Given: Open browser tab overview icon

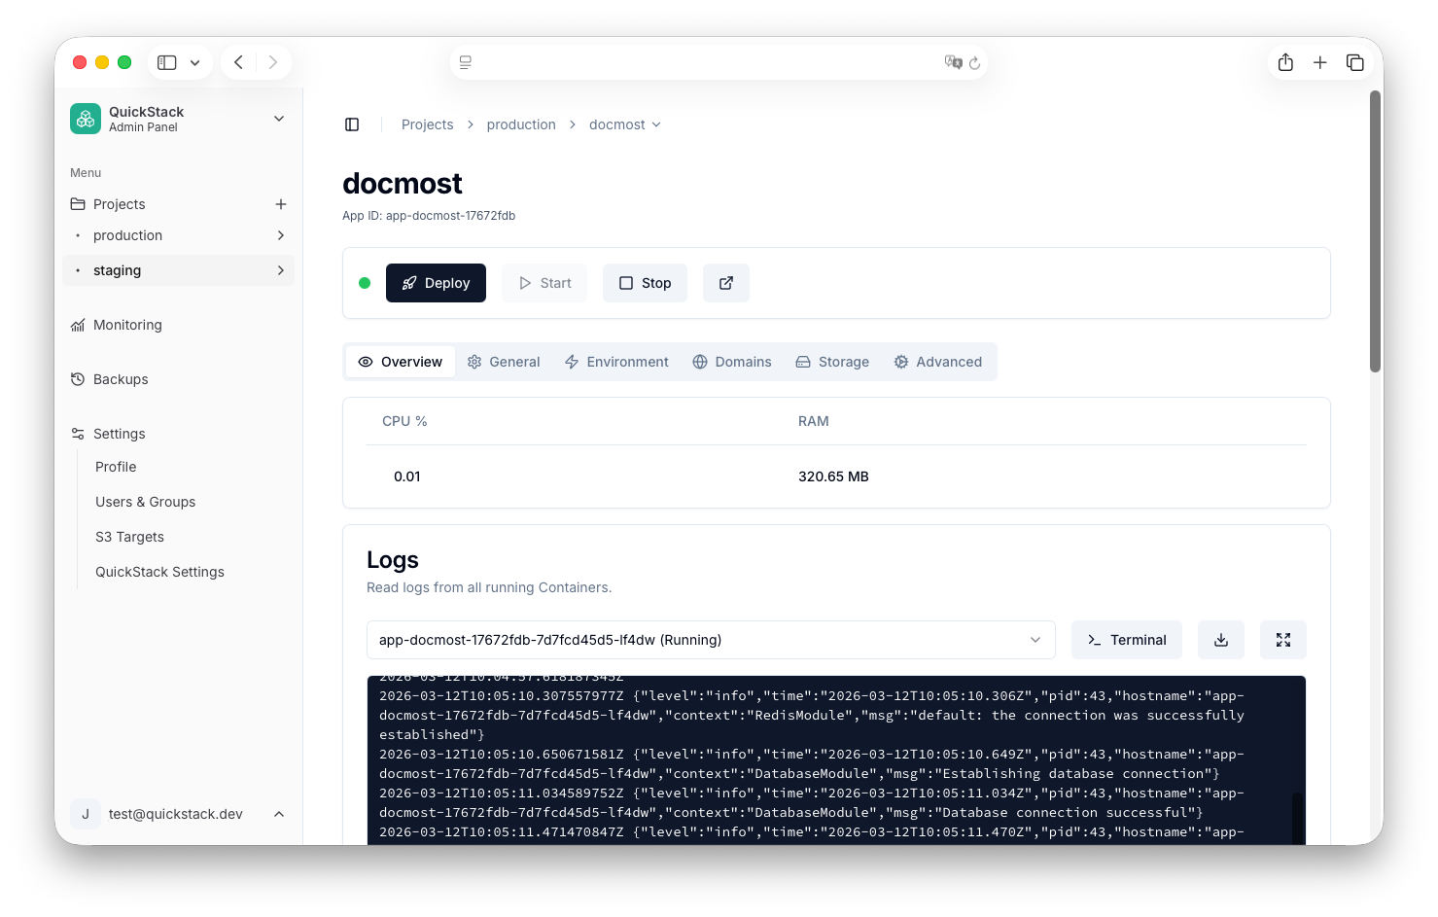Looking at the screenshot, I should point(1354,62).
